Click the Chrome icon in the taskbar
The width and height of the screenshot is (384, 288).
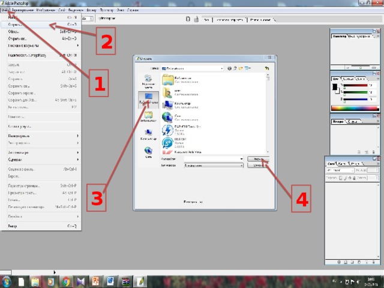[66, 281]
